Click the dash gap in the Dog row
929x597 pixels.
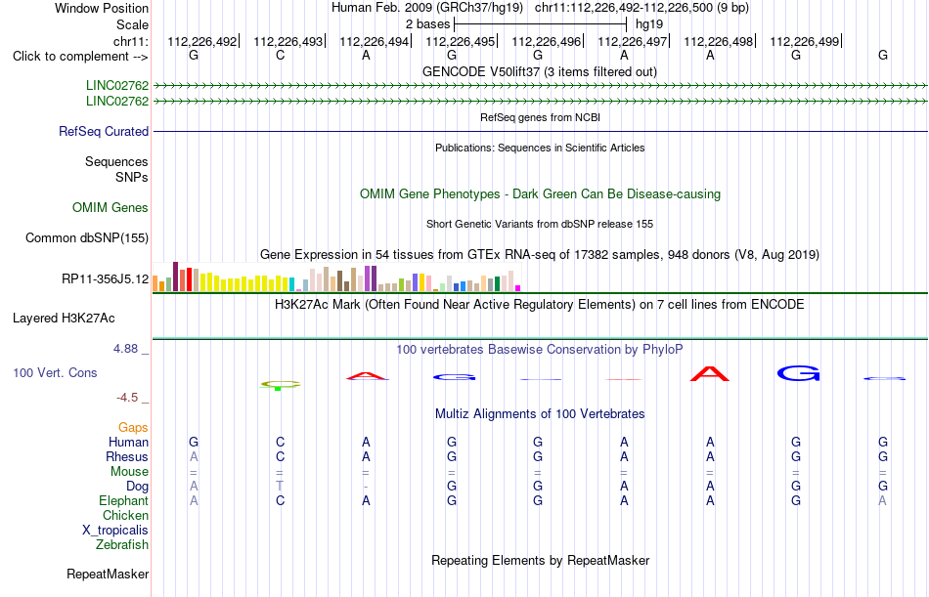[366, 487]
